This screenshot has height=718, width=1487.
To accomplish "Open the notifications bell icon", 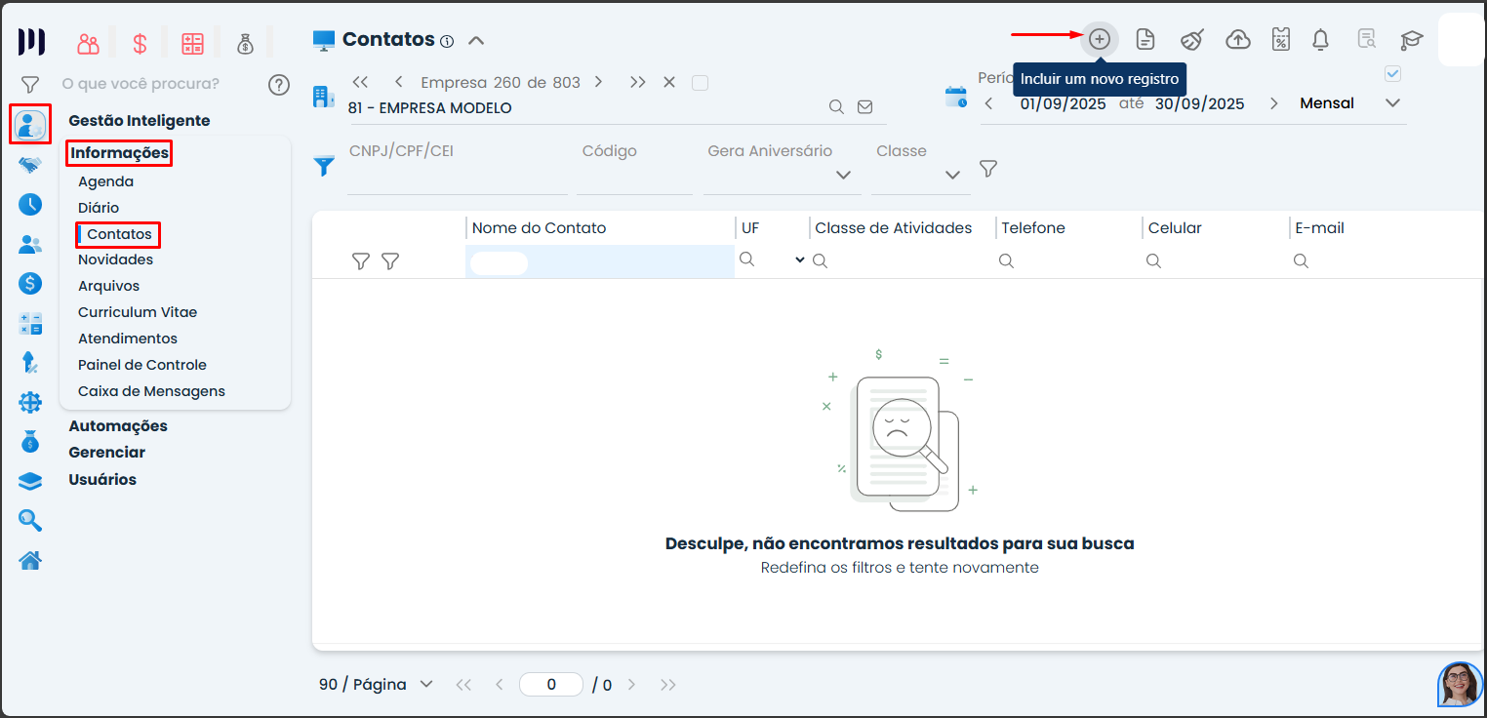I will [x=1320, y=39].
